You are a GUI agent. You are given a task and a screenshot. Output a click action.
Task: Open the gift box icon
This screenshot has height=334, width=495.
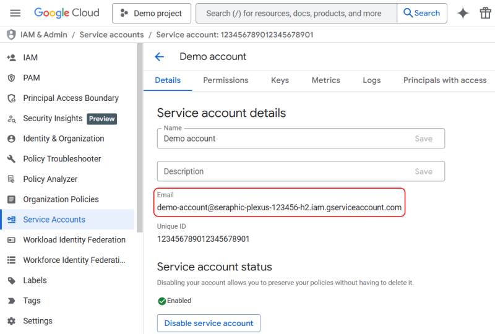point(486,13)
